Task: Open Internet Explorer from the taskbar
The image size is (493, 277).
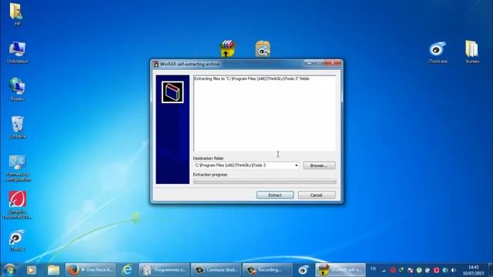Action: tap(127, 270)
